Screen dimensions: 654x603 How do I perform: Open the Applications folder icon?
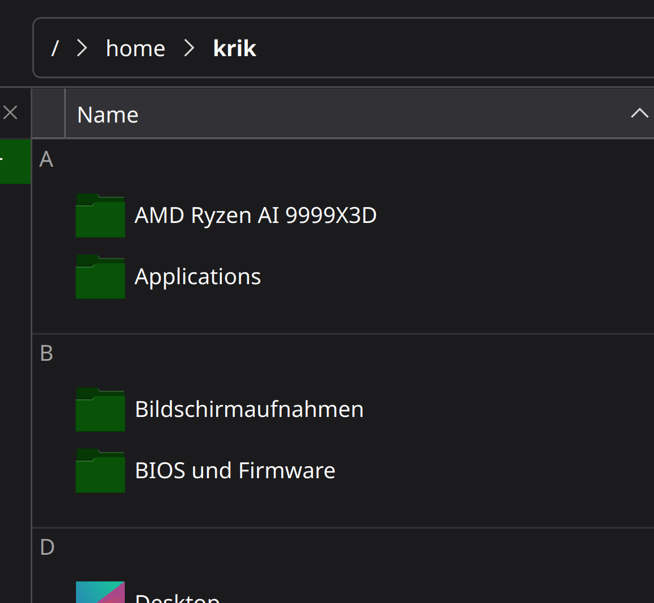100,277
